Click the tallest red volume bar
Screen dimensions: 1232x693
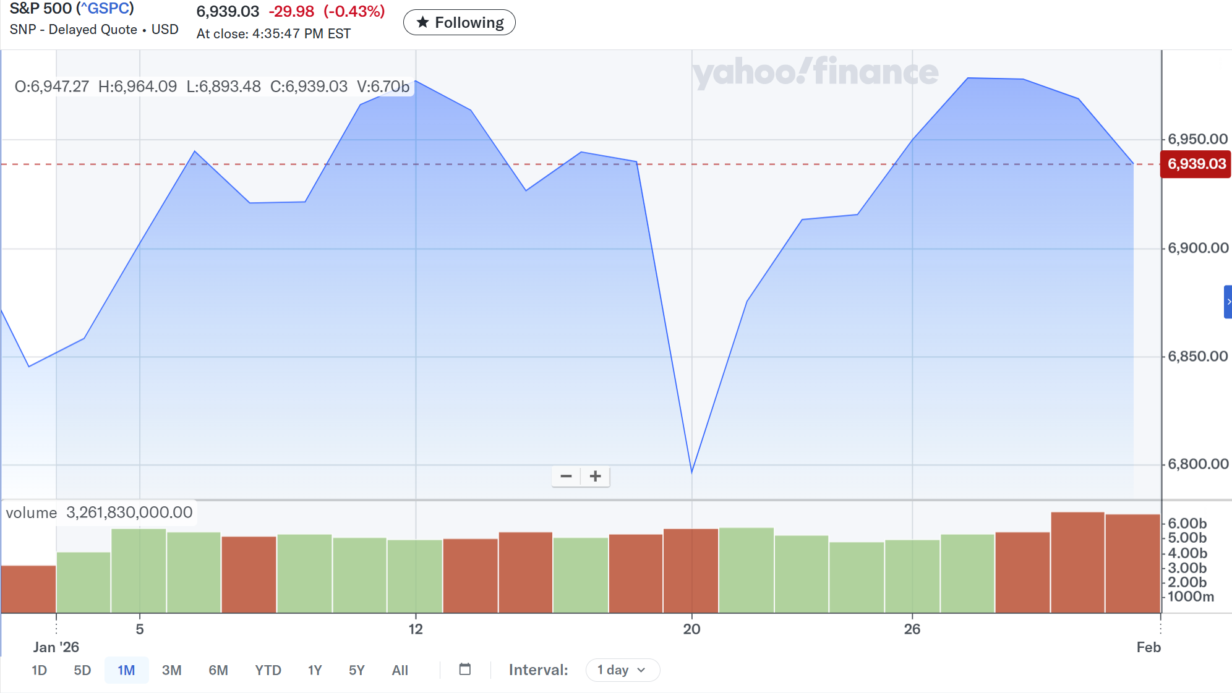click(1077, 563)
